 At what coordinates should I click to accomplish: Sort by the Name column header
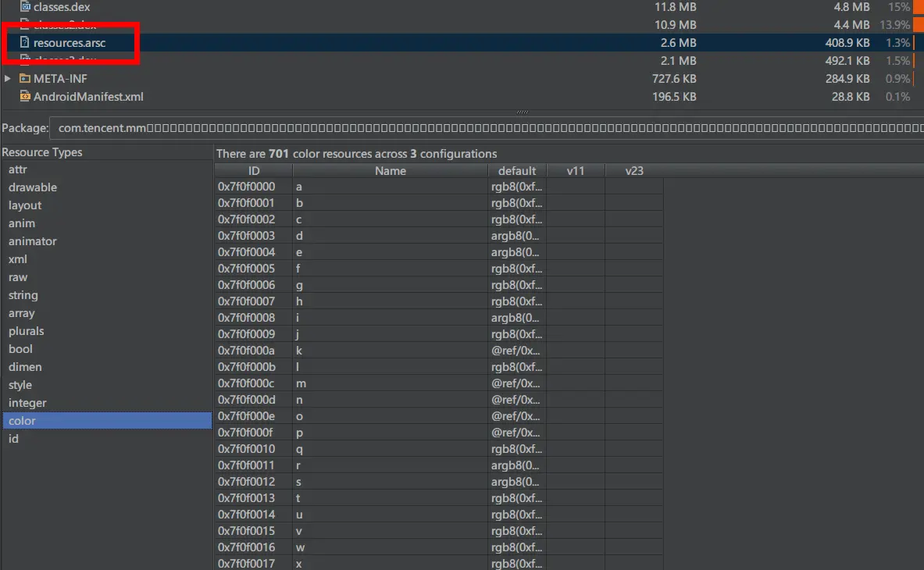[x=390, y=171]
